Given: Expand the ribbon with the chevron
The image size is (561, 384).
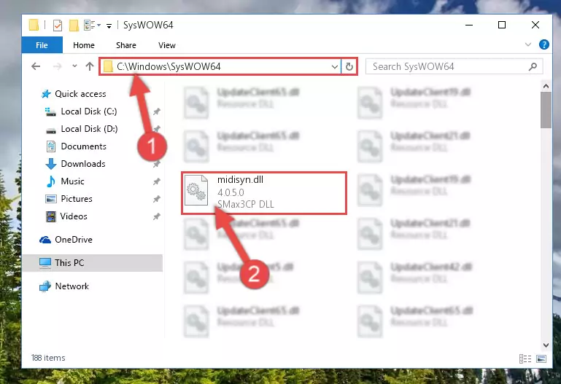Looking at the screenshot, I should point(527,44).
